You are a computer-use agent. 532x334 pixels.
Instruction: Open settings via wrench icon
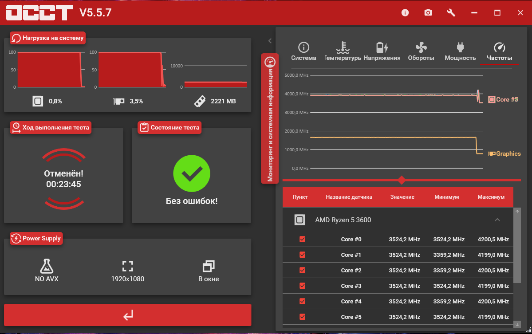tap(451, 12)
